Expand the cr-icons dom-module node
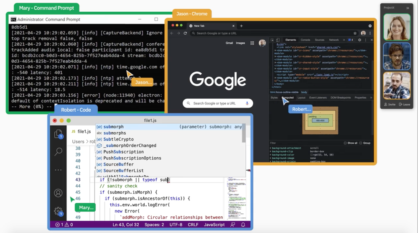This screenshot has height=233, width=418. 275,49
